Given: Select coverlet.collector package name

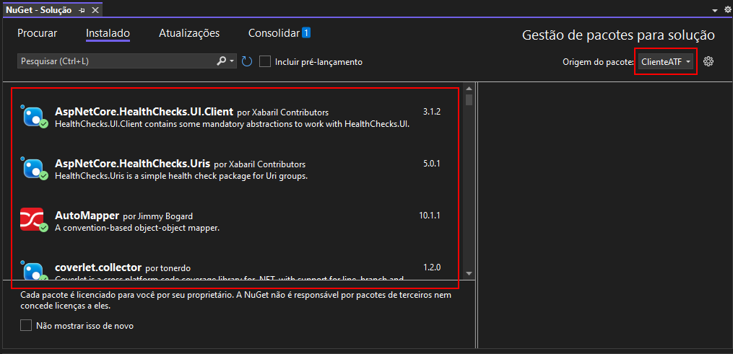Looking at the screenshot, I should click(98, 267).
